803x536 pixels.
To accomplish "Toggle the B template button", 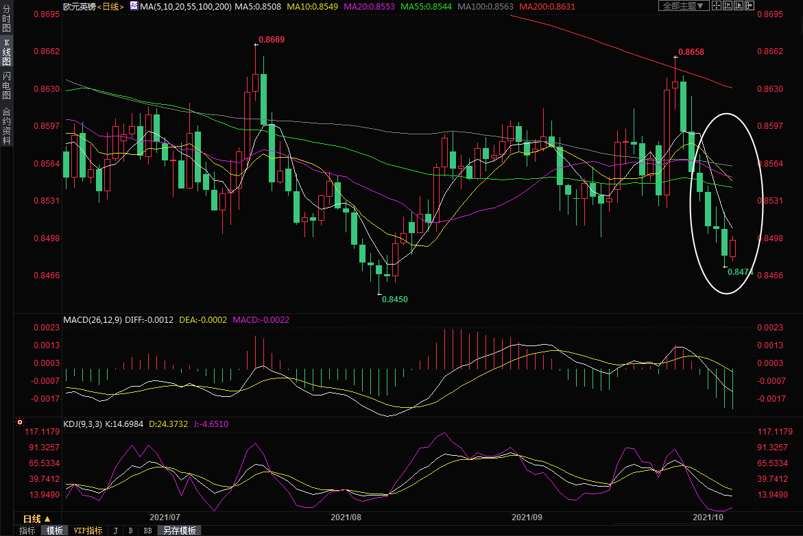I will 130,531.
